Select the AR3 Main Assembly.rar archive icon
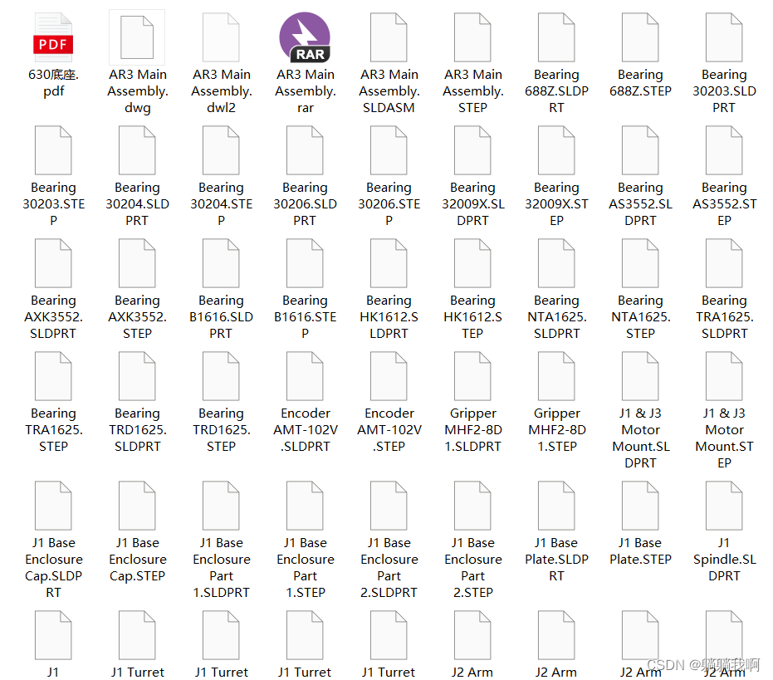 point(305,37)
